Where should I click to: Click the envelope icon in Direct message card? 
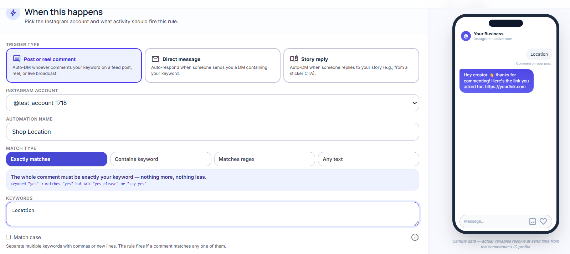coord(155,59)
